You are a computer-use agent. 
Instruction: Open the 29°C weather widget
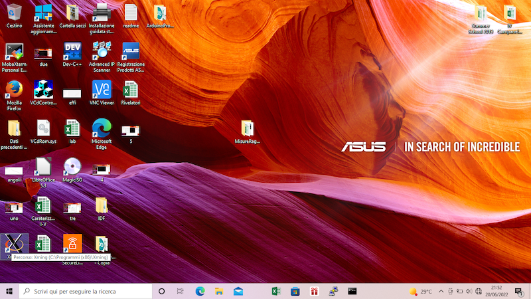pyautogui.click(x=421, y=291)
